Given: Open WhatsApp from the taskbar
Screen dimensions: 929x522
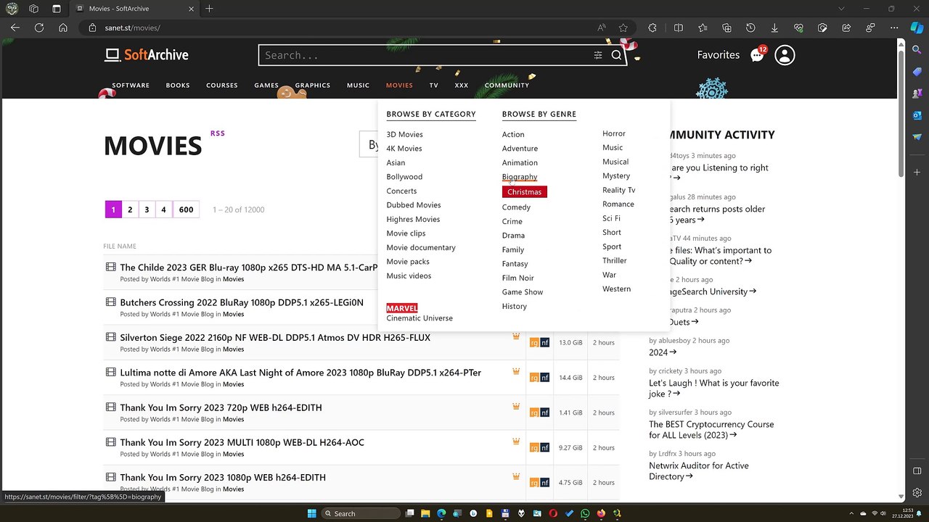Looking at the screenshot, I should pos(585,513).
